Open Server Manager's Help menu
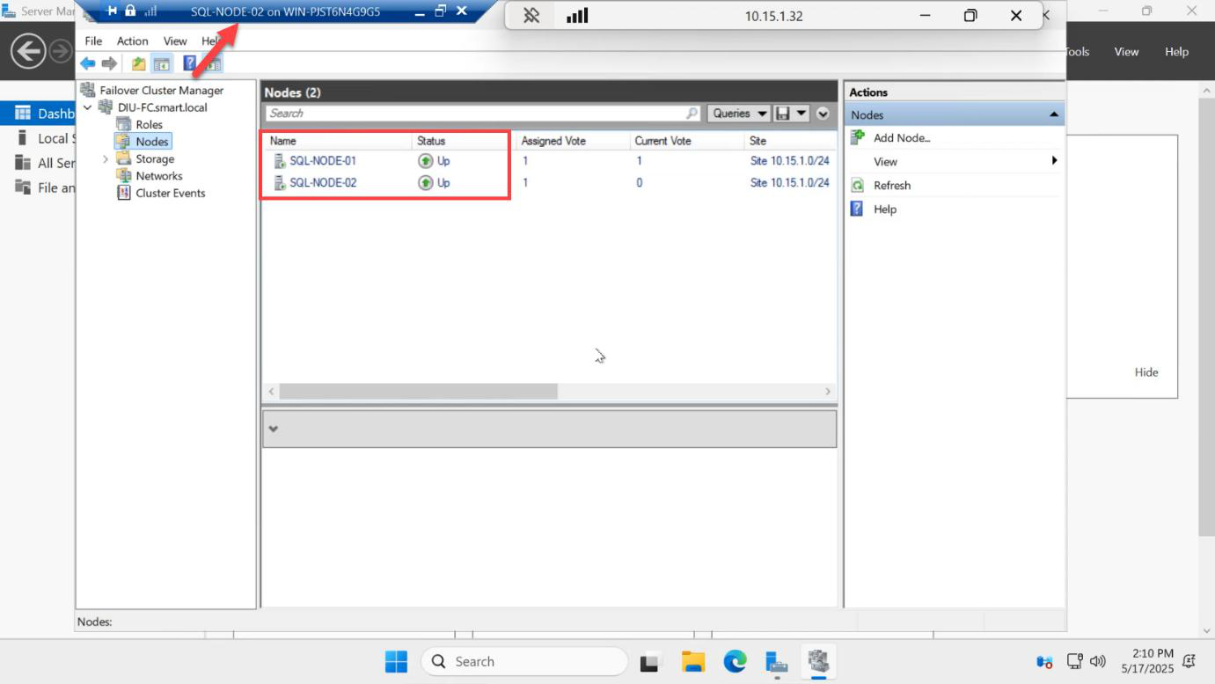 click(x=1176, y=51)
